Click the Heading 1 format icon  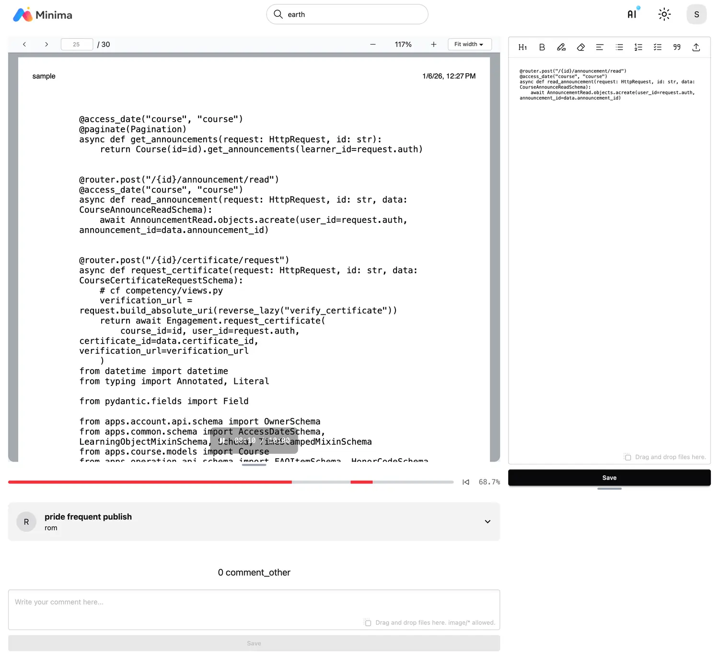522,47
